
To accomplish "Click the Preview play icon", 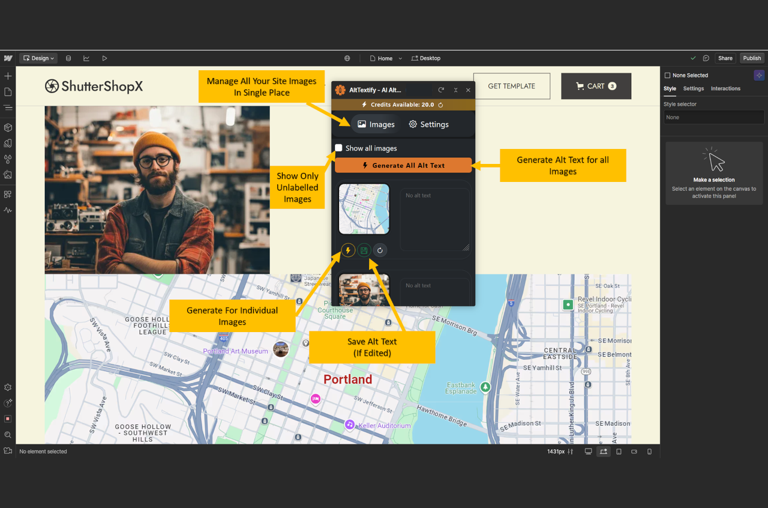I will (x=104, y=58).
